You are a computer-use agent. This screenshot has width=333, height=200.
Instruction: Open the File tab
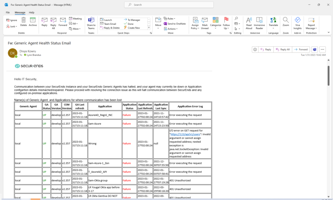pyautogui.click(x=8, y=13)
